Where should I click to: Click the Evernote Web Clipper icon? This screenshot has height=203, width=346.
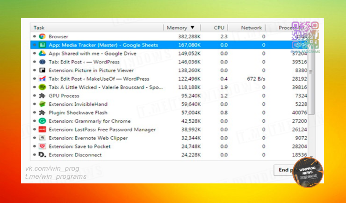(x=42, y=138)
